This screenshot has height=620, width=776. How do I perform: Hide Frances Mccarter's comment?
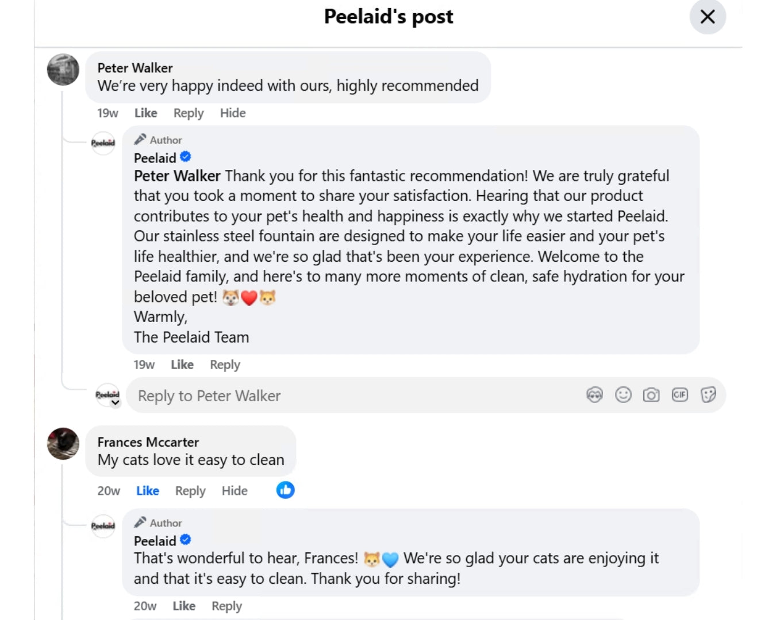point(235,491)
